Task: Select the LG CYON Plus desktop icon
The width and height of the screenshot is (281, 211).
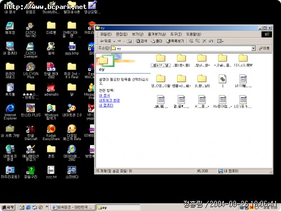Action: coord(31,70)
